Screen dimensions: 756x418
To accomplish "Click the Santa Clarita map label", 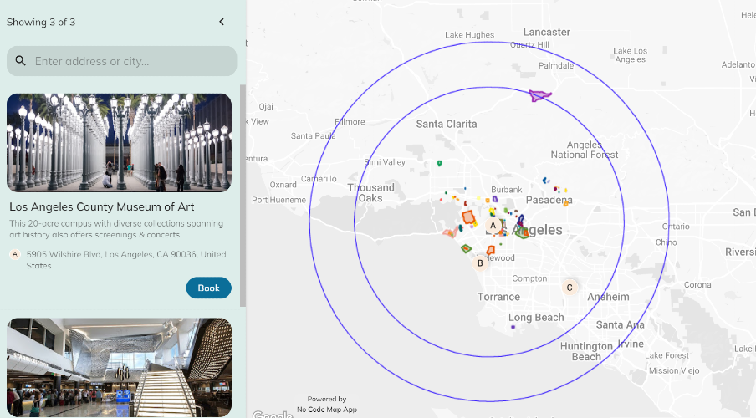I will pos(447,124).
